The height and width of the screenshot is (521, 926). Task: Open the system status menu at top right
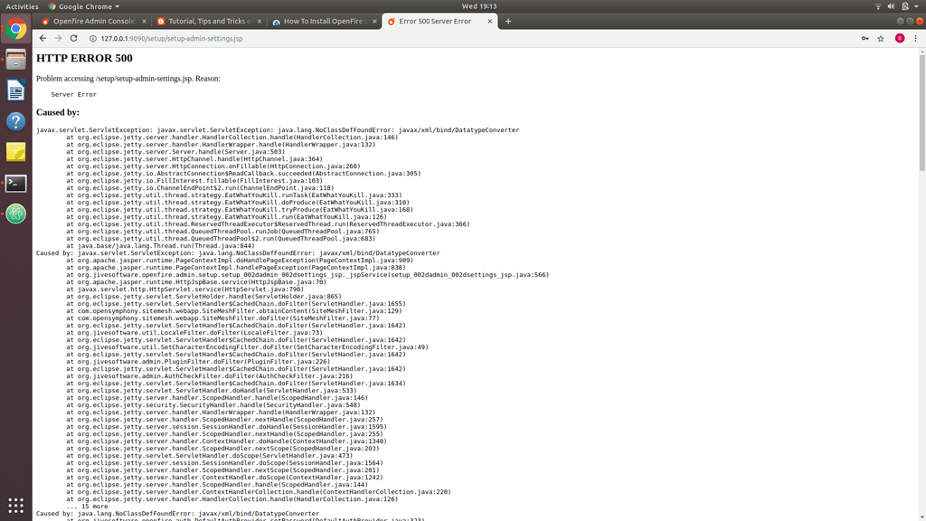click(x=904, y=6)
